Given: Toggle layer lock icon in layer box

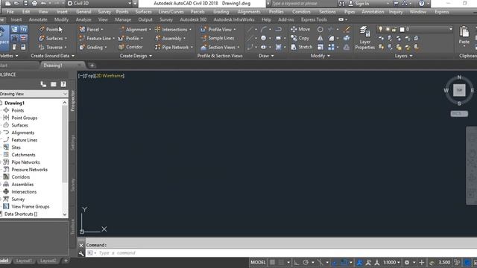Looking at the screenshot, I should click(394, 30).
